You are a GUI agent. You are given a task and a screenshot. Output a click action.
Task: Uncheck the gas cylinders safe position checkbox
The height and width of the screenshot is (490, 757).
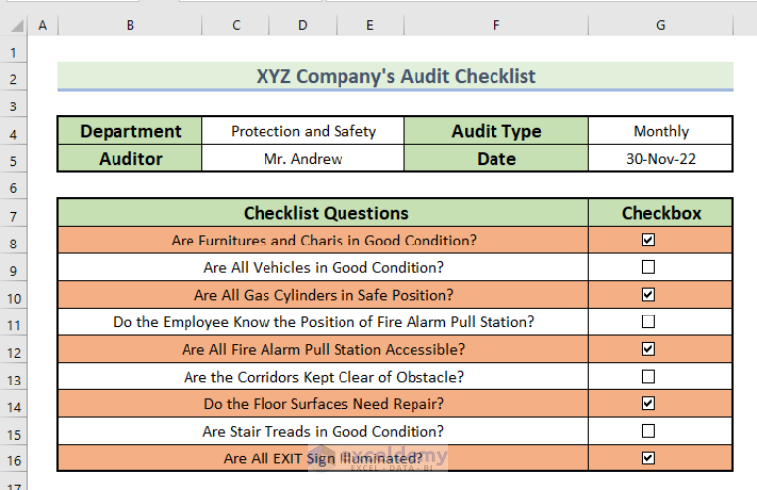click(x=648, y=294)
